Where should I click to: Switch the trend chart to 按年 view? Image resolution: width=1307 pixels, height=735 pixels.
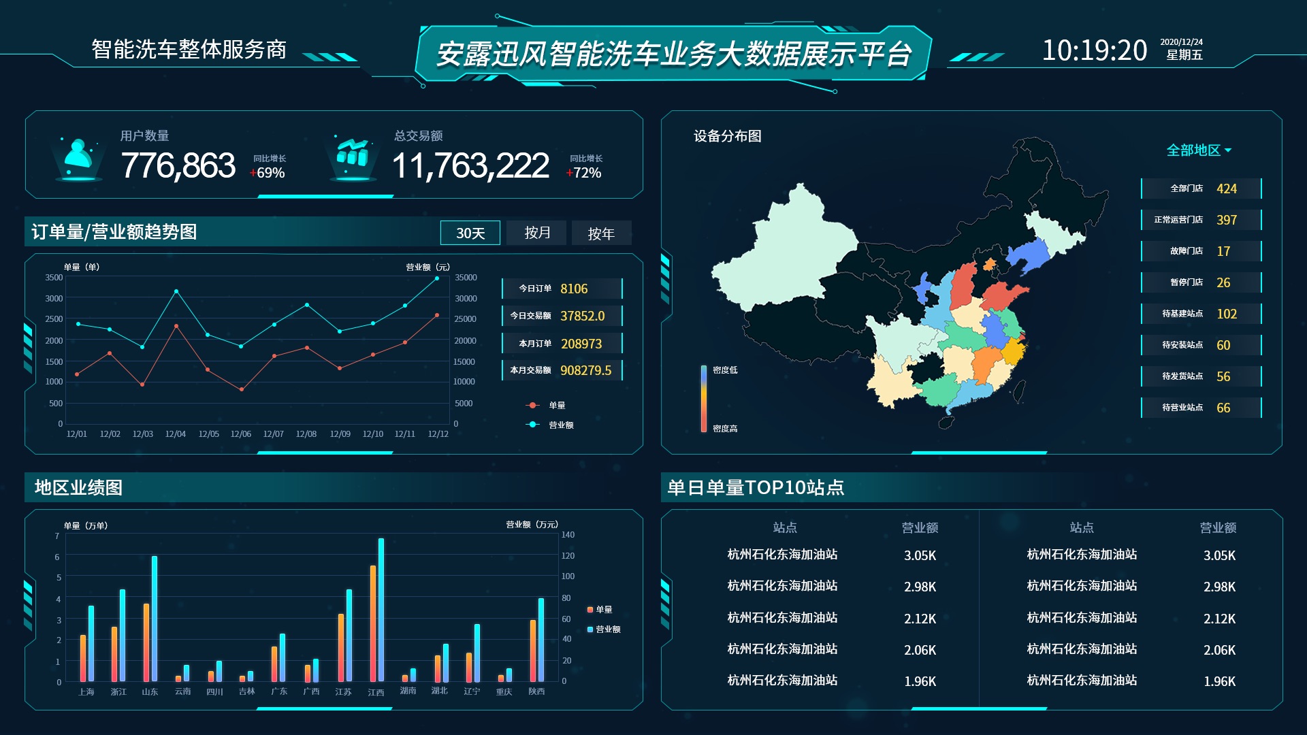601,233
